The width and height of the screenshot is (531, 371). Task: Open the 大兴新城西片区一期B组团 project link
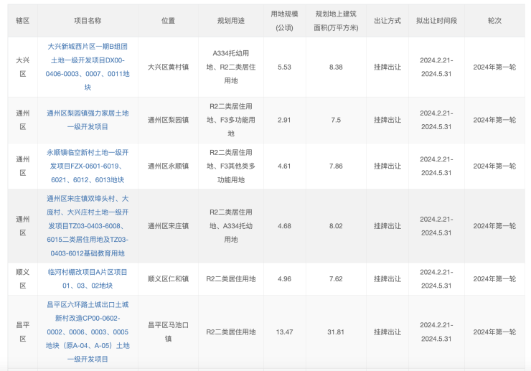88,66
